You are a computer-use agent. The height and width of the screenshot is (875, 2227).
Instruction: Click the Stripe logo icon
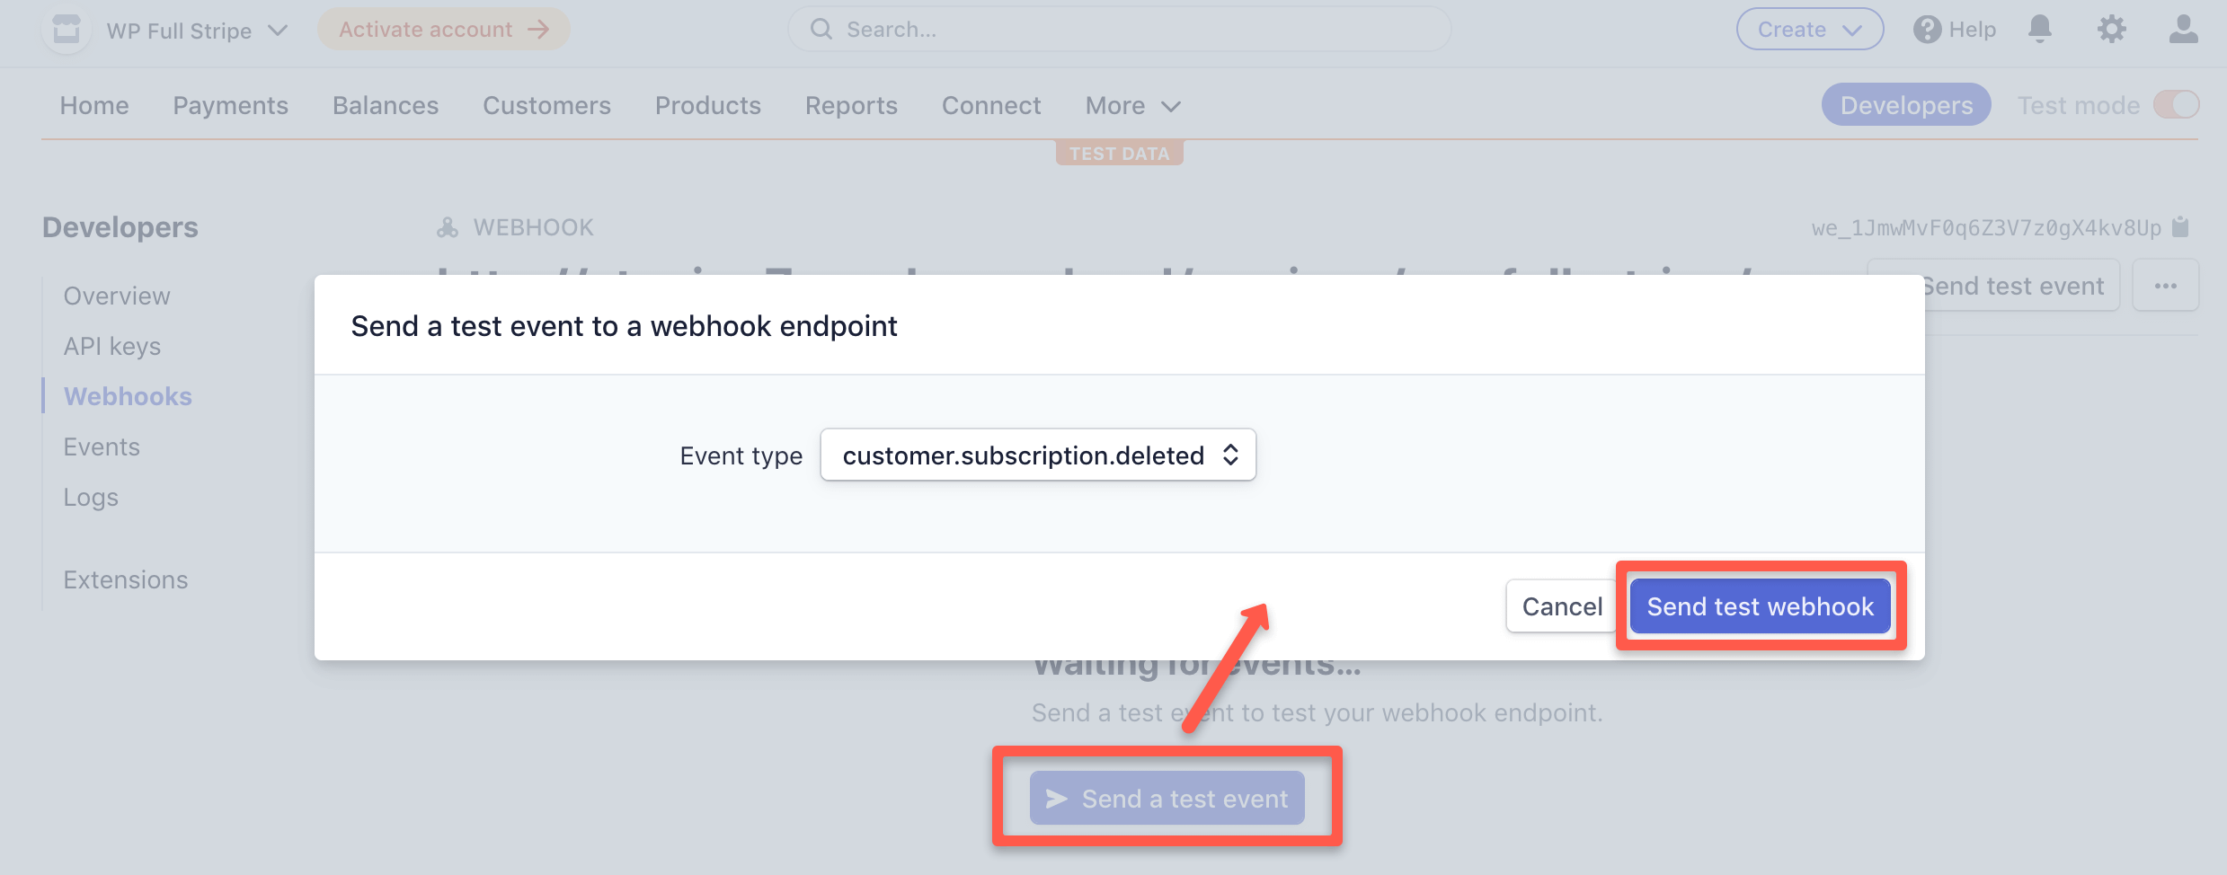coord(66,29)
